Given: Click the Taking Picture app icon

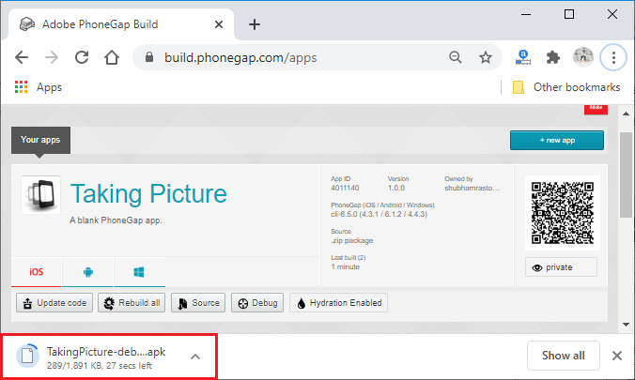Looking at the screenshot, I should point(41,194).
